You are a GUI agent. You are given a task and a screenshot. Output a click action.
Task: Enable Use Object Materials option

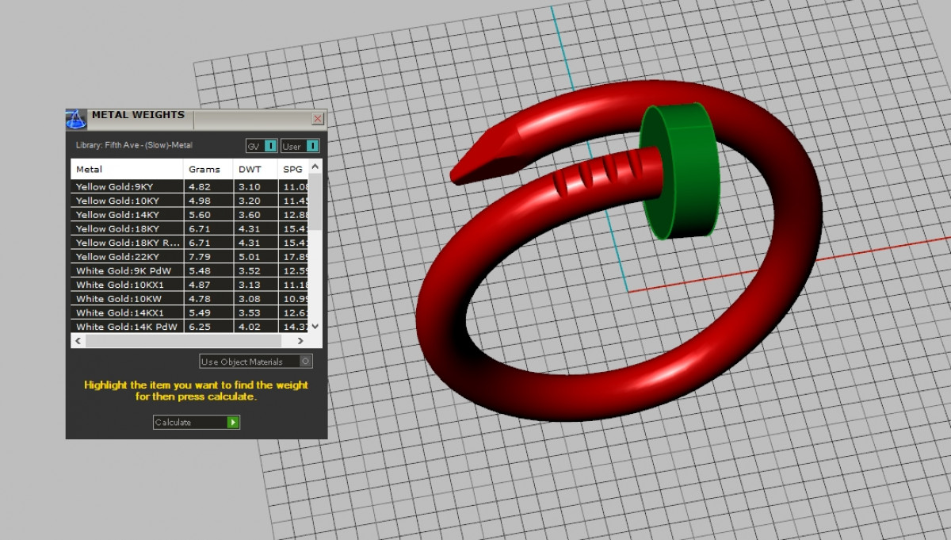[306, 362]
